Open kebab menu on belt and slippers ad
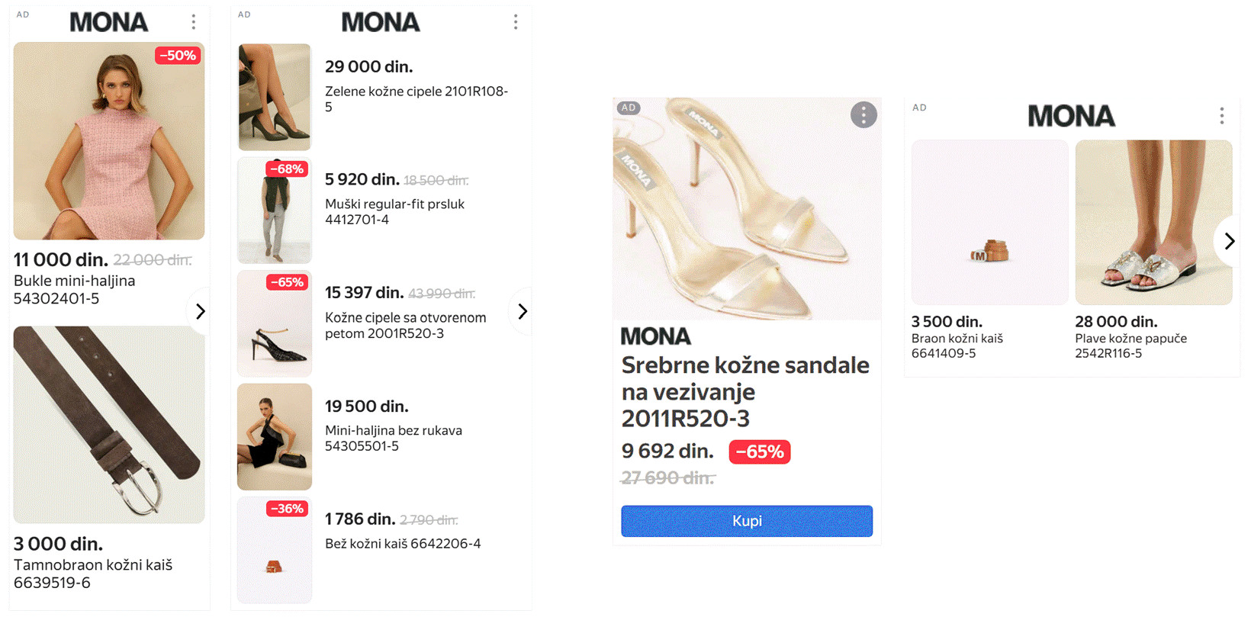Viewport: 1251px width, 630px height. [x=1221, y=116]
